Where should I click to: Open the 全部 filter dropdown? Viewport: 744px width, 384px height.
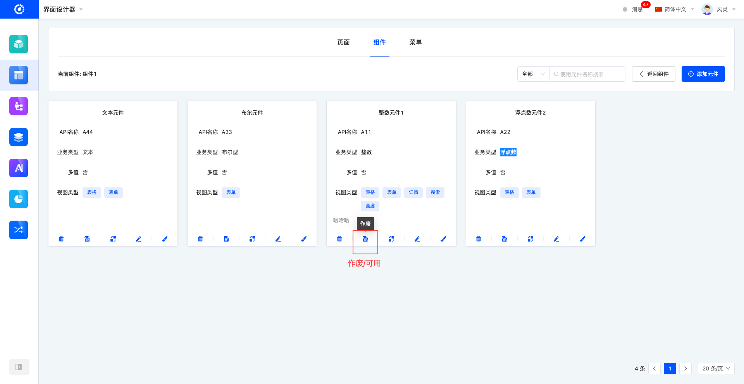pyautogui.click(x=533, y=74)
